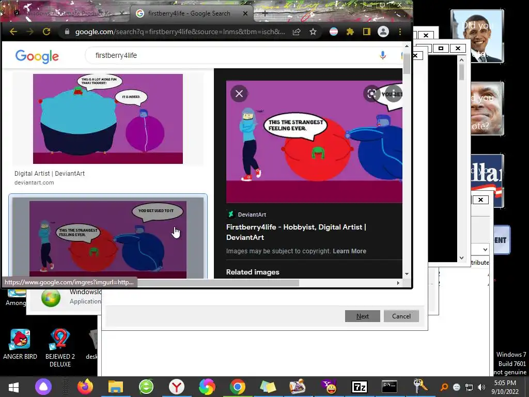Open Chrome three-dot menu
Image resolution: width=529 pixels, height=397 pixels.
click(400, 32)
